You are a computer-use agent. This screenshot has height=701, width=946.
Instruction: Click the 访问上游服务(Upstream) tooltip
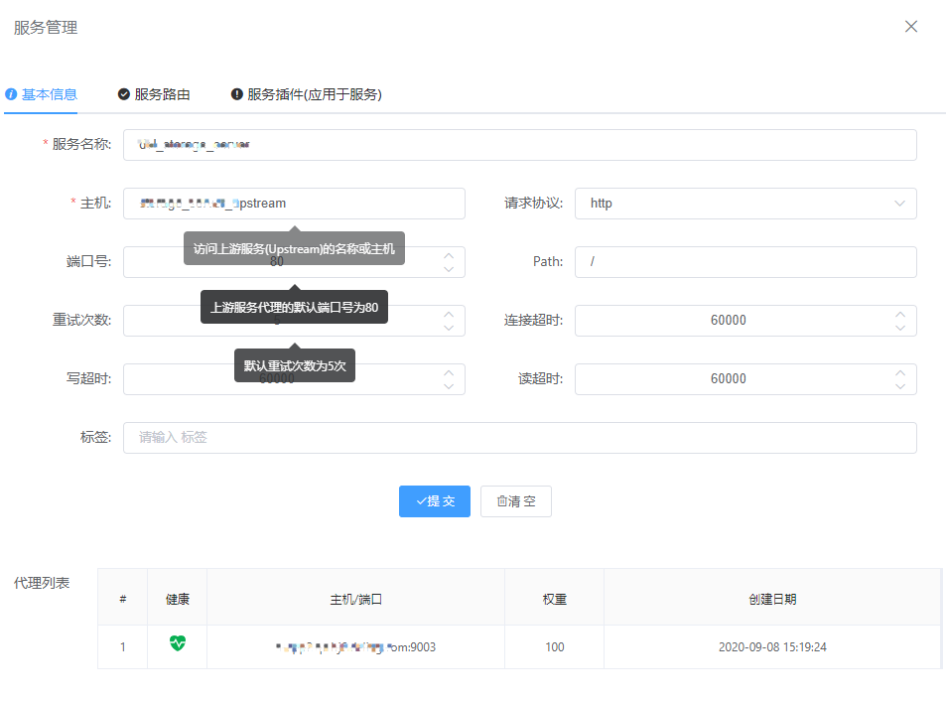coord(294,248)
